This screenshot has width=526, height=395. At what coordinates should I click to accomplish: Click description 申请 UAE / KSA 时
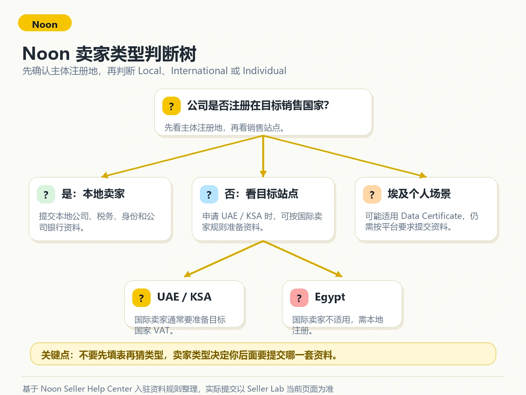[x=262, y=222]
